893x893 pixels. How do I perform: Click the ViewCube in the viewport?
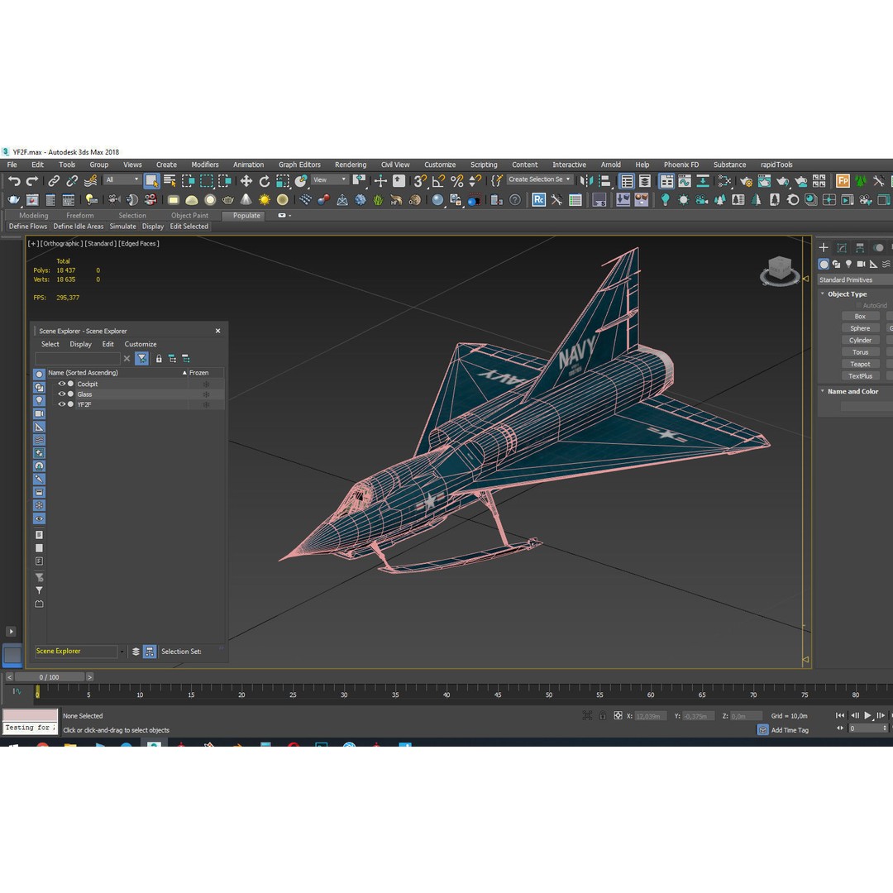click(780, 270)
